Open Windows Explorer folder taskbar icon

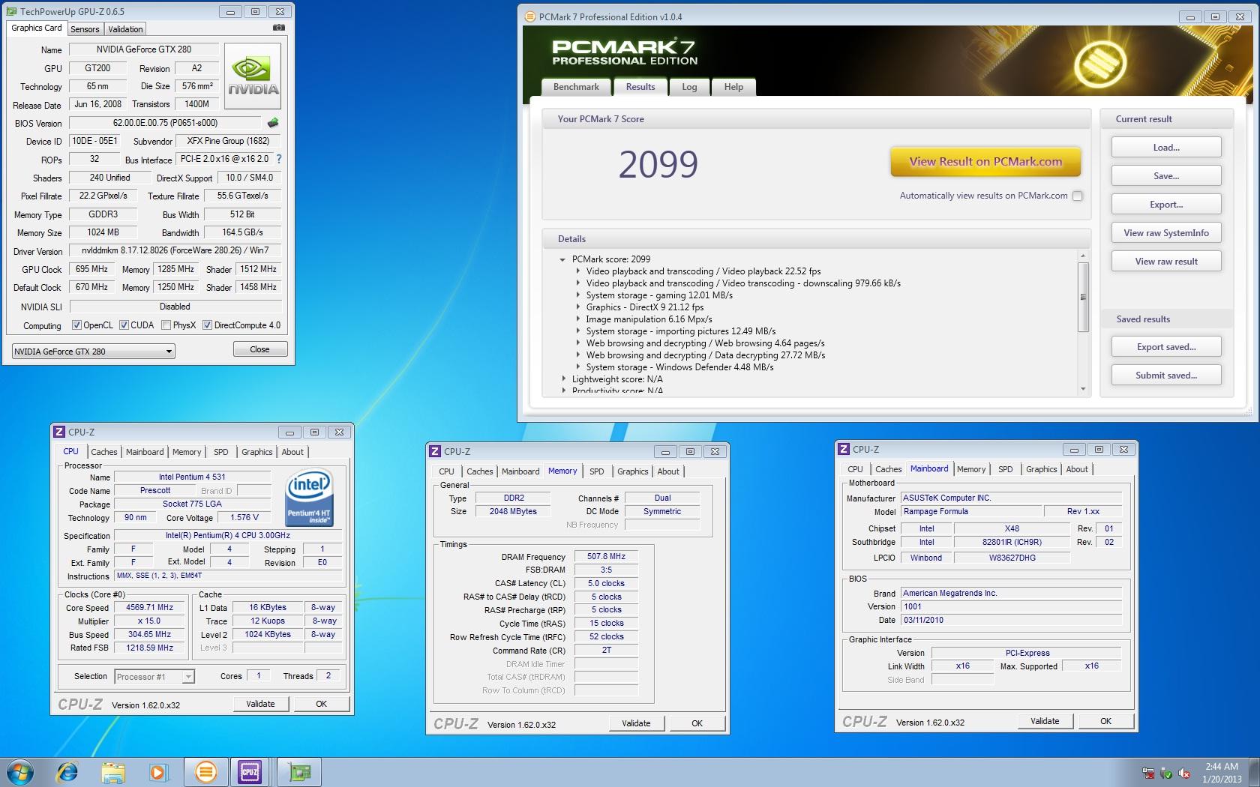[x=113, y=772]
